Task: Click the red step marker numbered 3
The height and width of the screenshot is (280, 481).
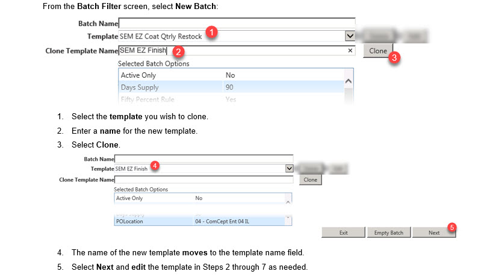Action: tap(395, 58)
